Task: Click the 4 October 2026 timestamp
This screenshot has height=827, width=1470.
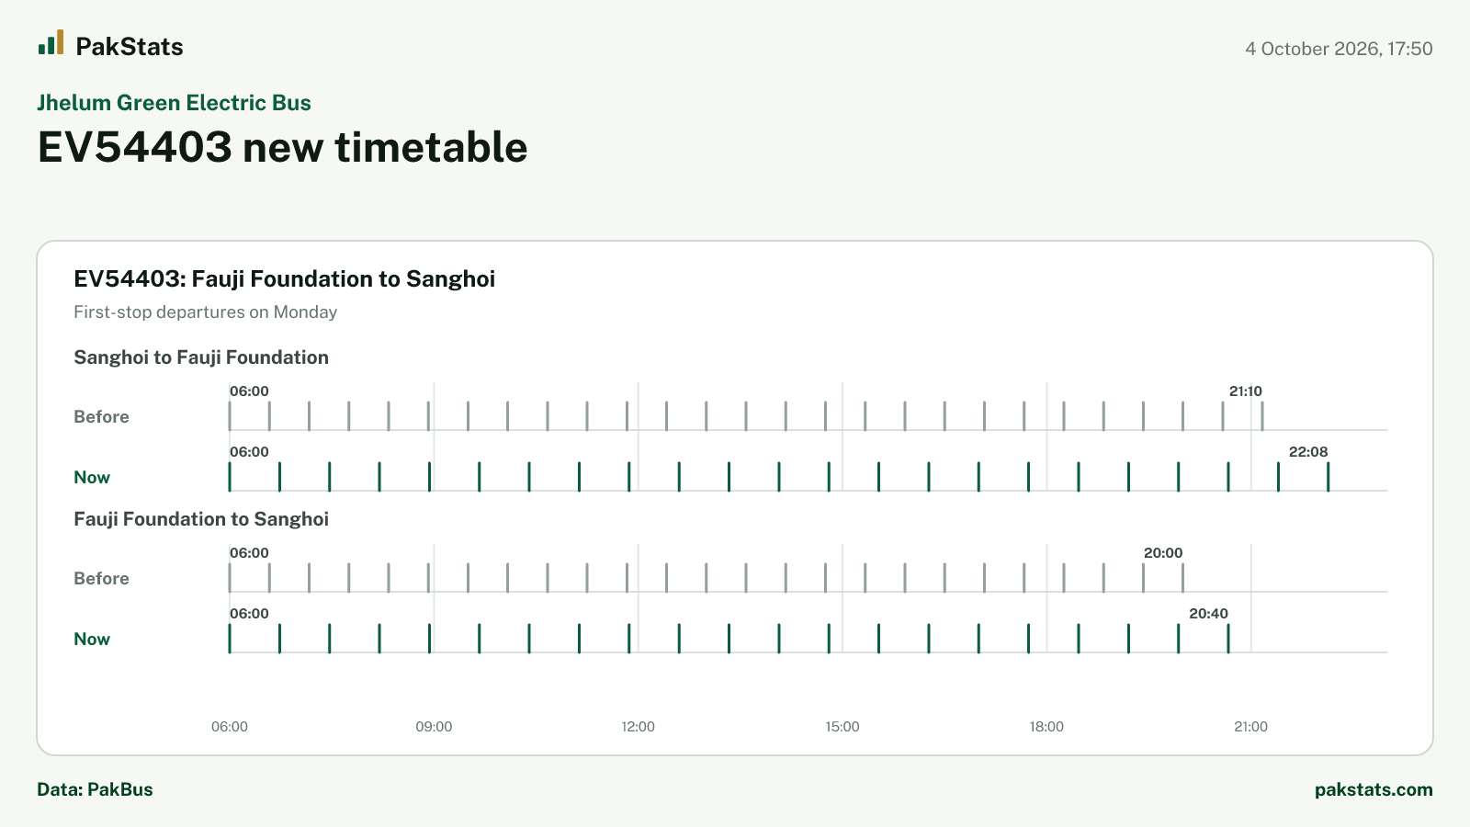Action: (1339, 49)
